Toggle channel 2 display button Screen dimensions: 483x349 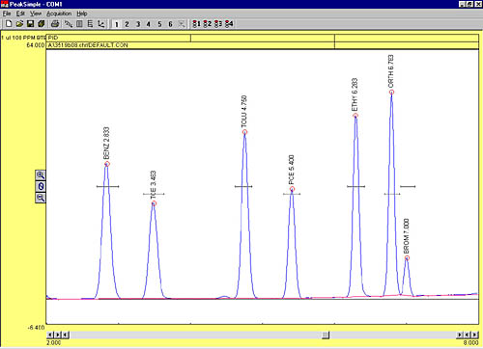127,24
